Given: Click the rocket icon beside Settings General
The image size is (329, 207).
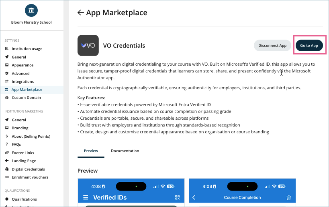Looking at the screenshot, I should click(x=7, y=57).
